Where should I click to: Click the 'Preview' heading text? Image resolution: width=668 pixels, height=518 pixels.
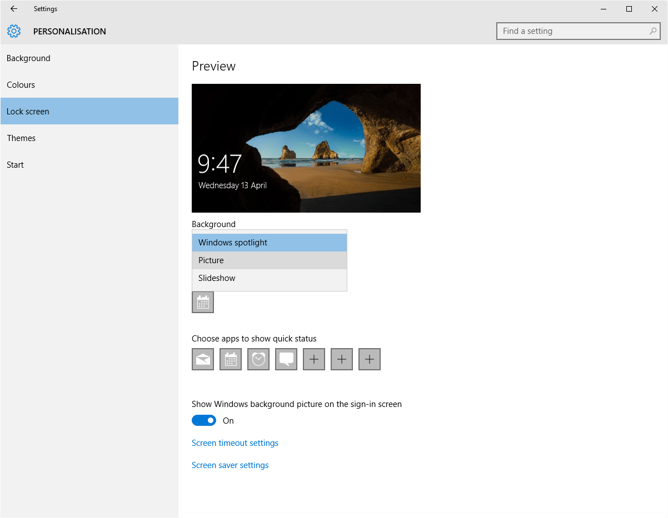pos(214,66)
